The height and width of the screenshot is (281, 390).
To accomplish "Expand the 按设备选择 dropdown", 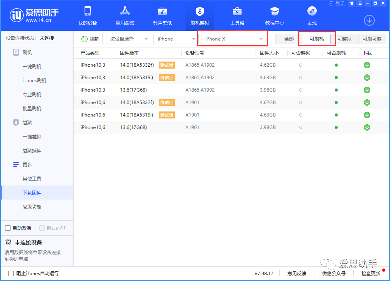I will (128, 39).
